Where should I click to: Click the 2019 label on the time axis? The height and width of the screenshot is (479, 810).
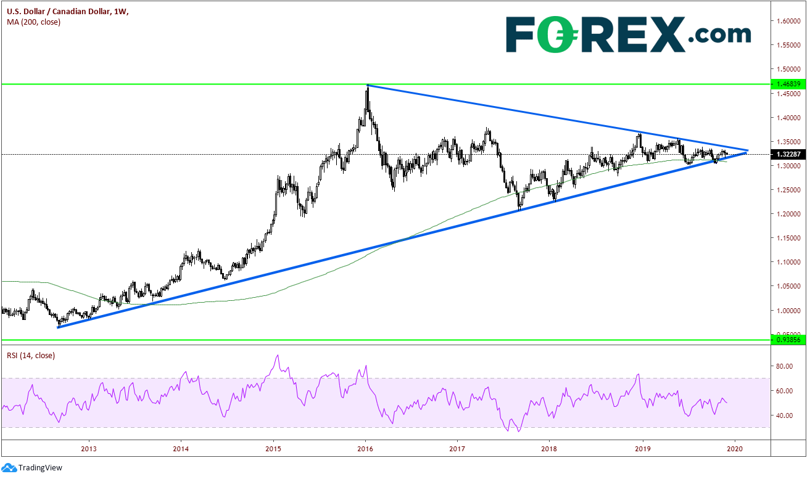pos(643,448)
